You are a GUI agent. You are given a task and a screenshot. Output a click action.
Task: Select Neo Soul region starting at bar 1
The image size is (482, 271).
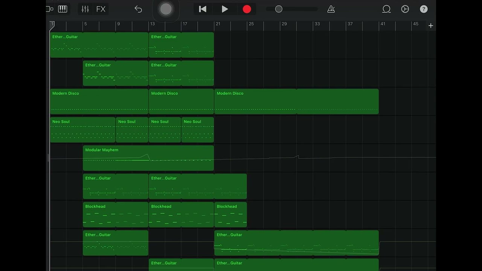tap(82, 130)
